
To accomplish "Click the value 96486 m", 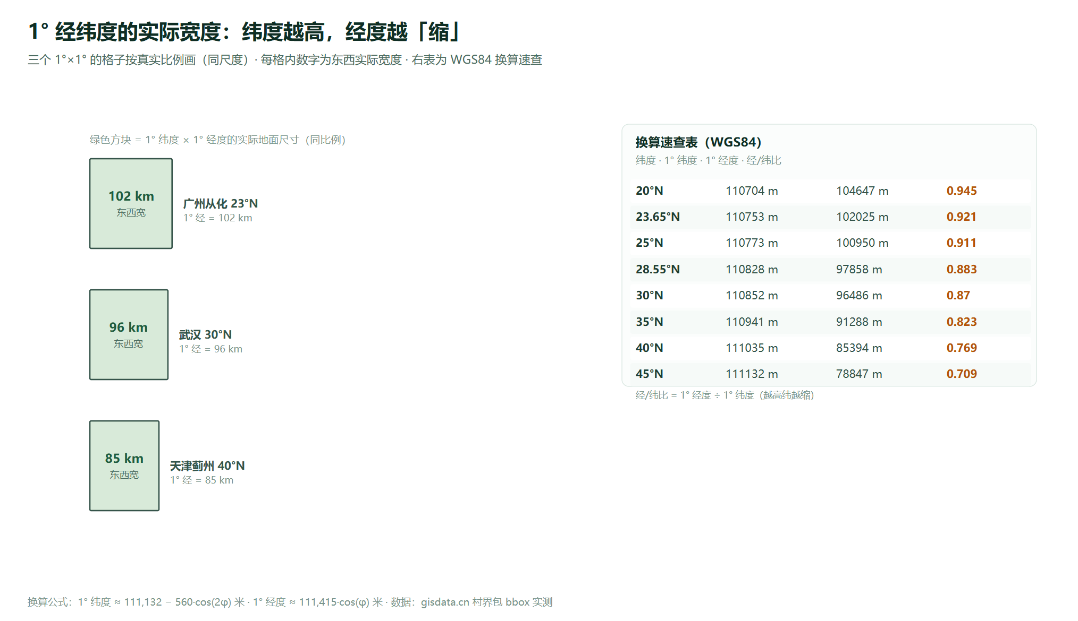I will click(859, 296).
